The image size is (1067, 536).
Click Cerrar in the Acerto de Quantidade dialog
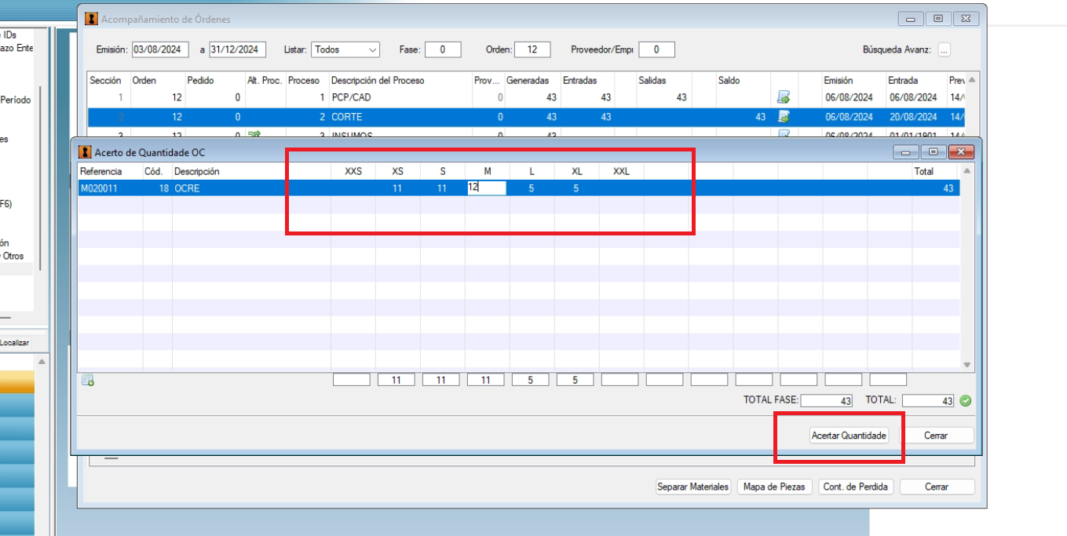click(x=936, y=436)
